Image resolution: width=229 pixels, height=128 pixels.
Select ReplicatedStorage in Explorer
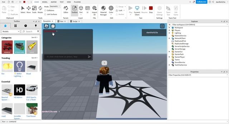[181, 44]
